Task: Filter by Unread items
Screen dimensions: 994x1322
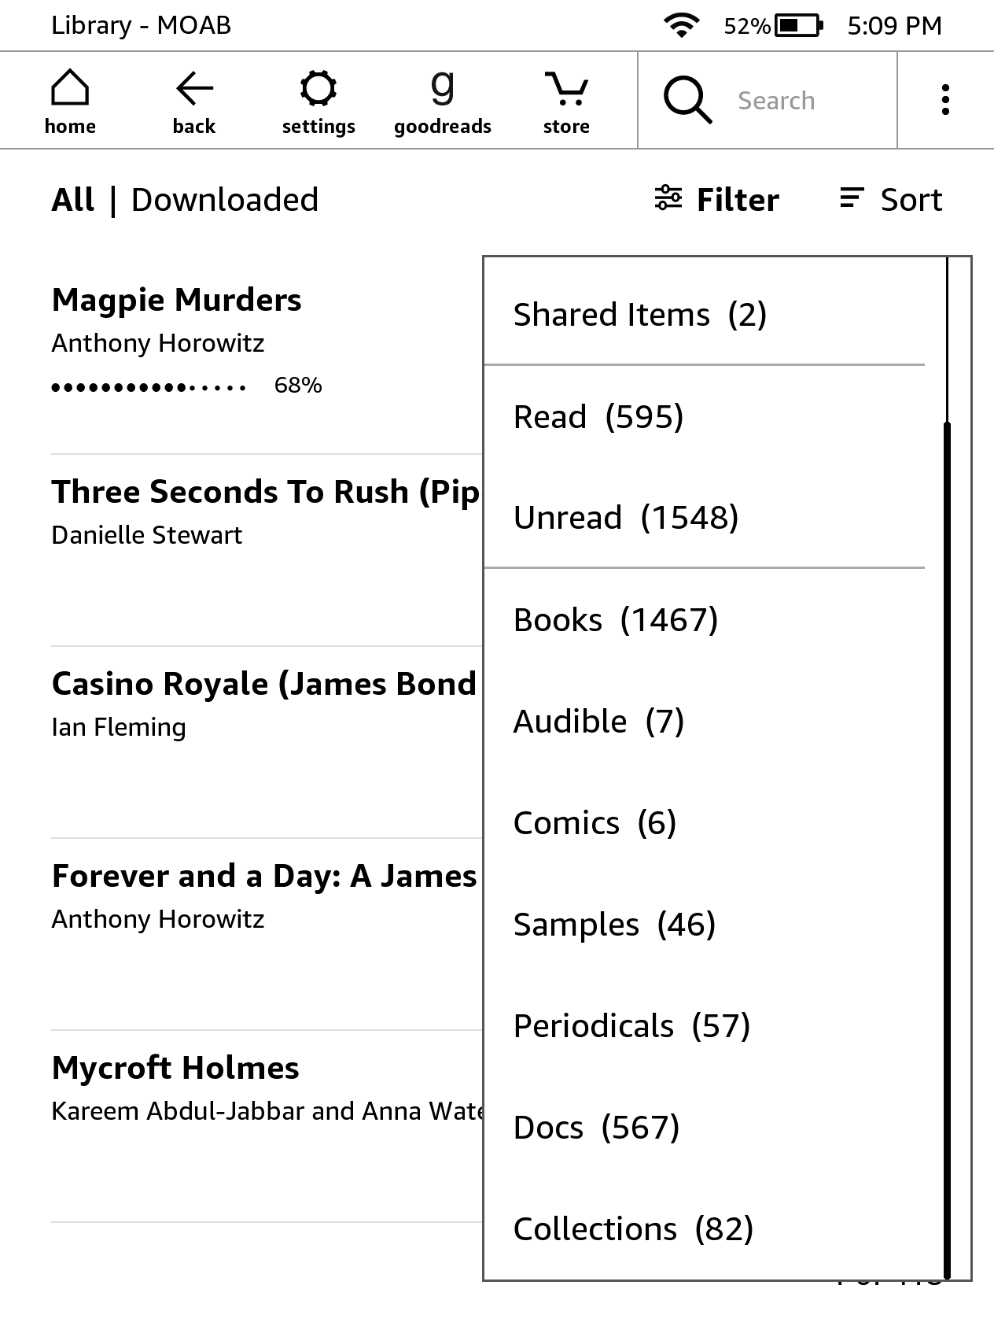Action: (x=626, y=518)
